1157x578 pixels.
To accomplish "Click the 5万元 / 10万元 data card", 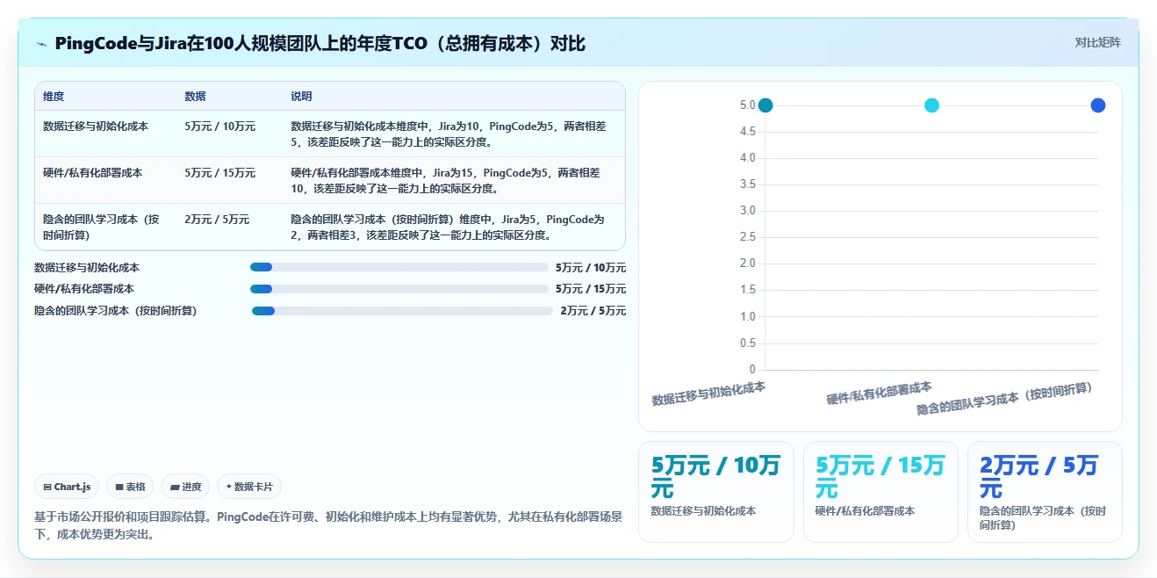I will (x=716, y=492).
